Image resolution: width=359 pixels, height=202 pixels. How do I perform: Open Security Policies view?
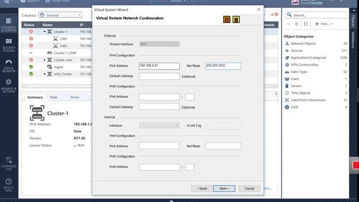pos(9,45)
